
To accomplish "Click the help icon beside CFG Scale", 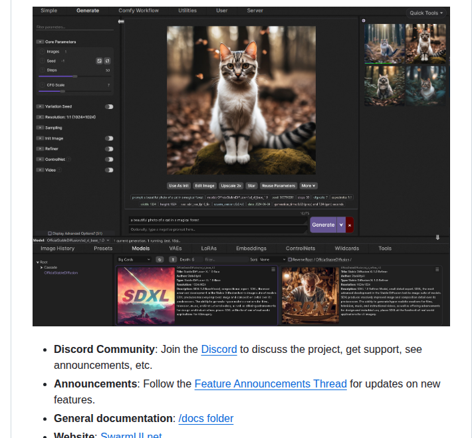I will (42, 85).
